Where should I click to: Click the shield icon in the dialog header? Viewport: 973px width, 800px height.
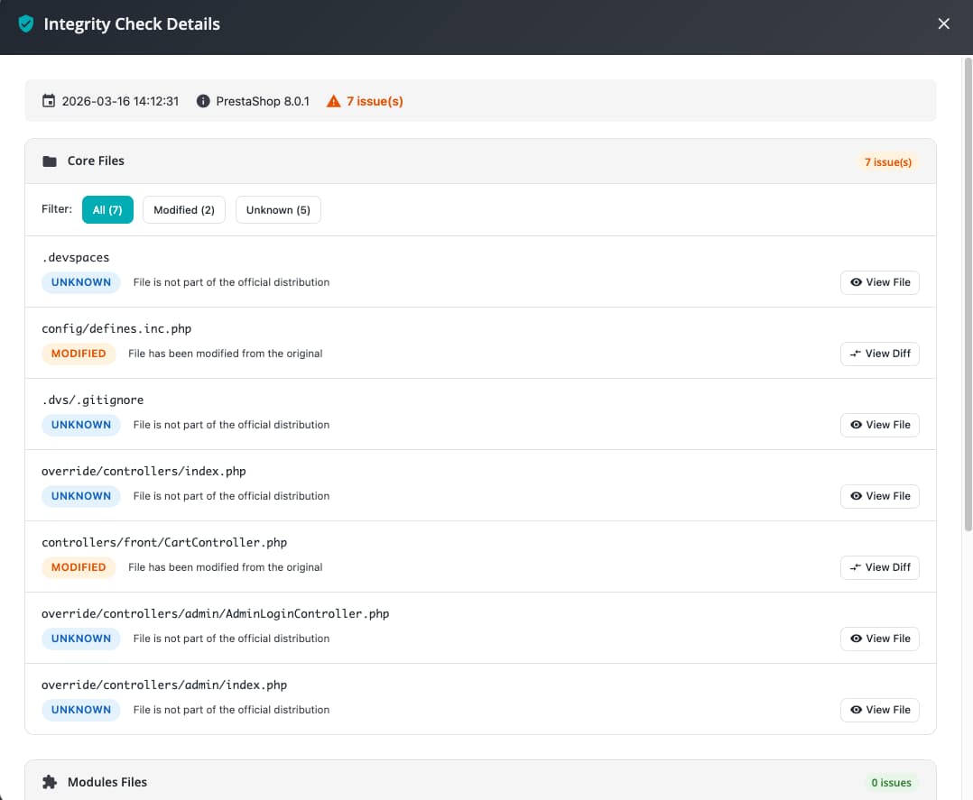[x=26, y=24]
